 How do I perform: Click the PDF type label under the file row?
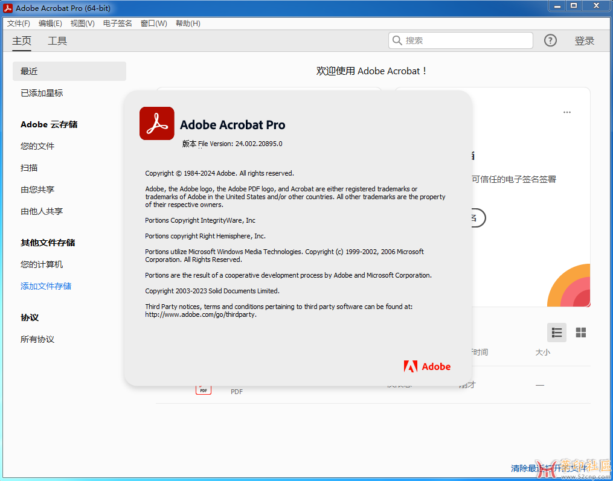pos(237,392)
